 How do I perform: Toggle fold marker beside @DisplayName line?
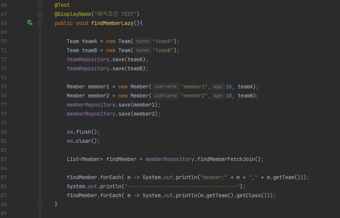pyautogui.click(x=40, y=14)
